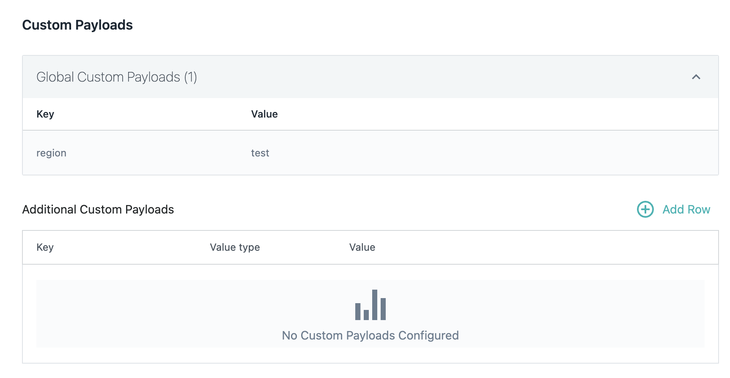Click the Global Custom Payloads (1) header

tap(370, 77)
